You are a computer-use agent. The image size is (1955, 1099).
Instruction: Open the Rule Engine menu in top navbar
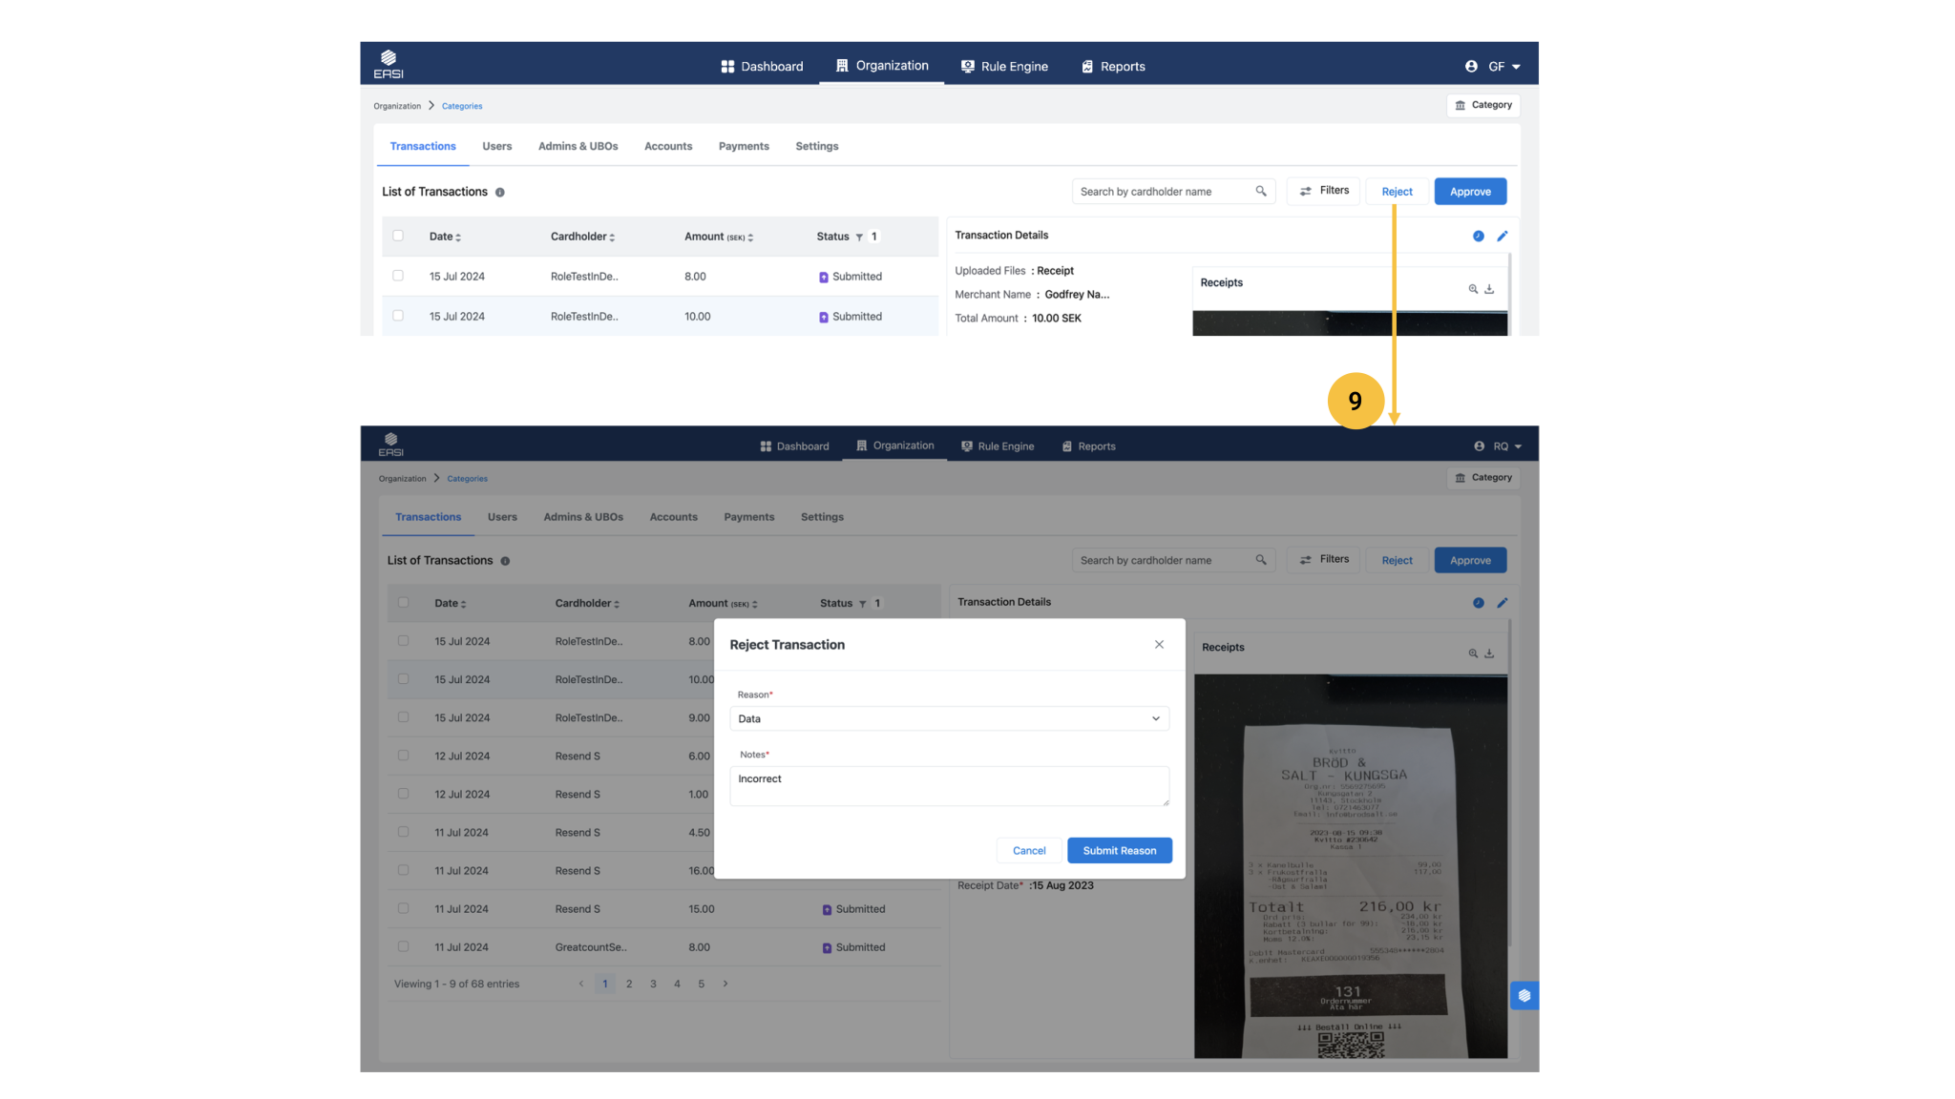[1004, 66]
